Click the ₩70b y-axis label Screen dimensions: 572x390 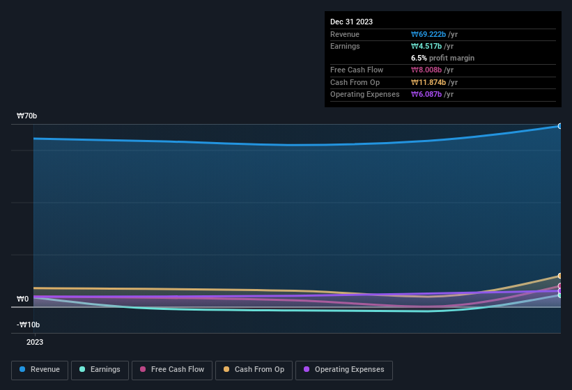[x=26, y=116]
